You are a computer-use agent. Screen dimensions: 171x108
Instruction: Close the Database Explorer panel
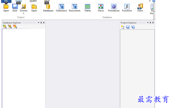[44, 23]
